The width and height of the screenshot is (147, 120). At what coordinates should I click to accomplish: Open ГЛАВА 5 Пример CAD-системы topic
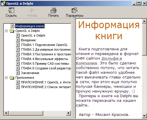click(45, 64)
